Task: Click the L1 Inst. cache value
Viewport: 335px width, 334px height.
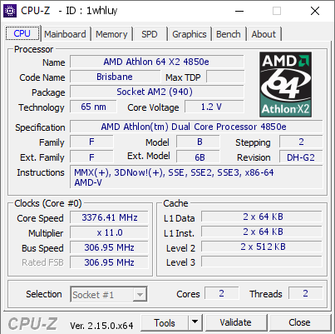Action: [262, 232]
